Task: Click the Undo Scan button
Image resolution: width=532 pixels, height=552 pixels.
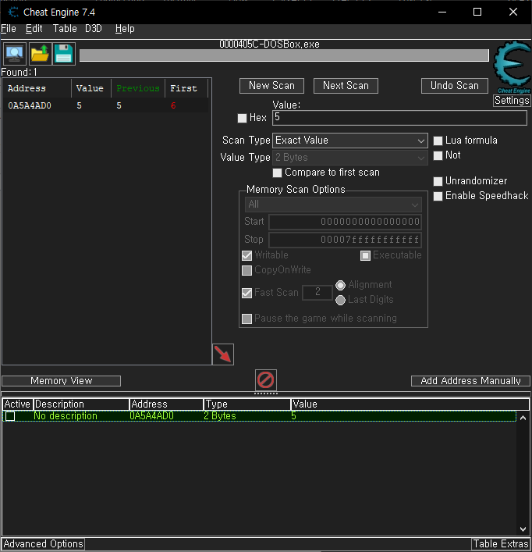Action: pos(455,86)
